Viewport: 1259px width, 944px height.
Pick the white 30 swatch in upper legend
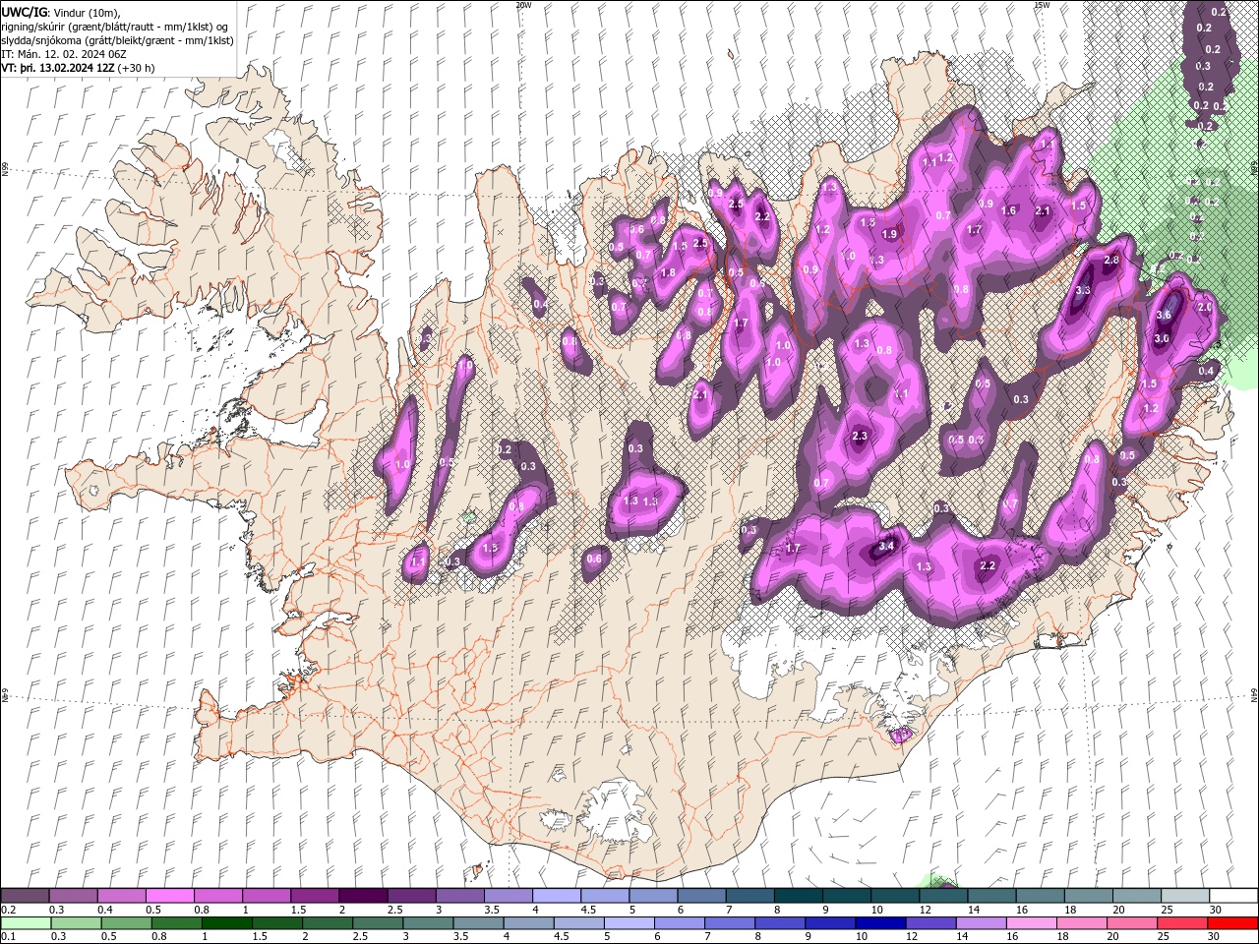(x=1233, y=896)
